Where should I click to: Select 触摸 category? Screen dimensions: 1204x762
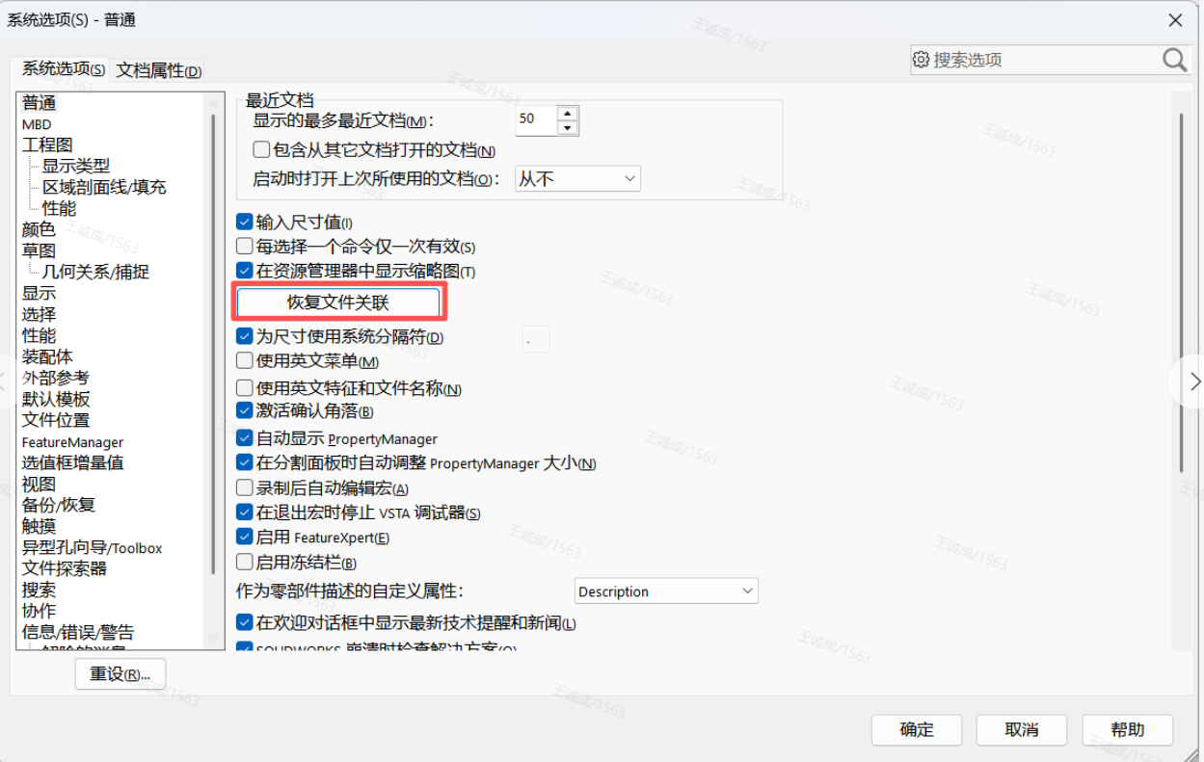click(x=39, y=527)
